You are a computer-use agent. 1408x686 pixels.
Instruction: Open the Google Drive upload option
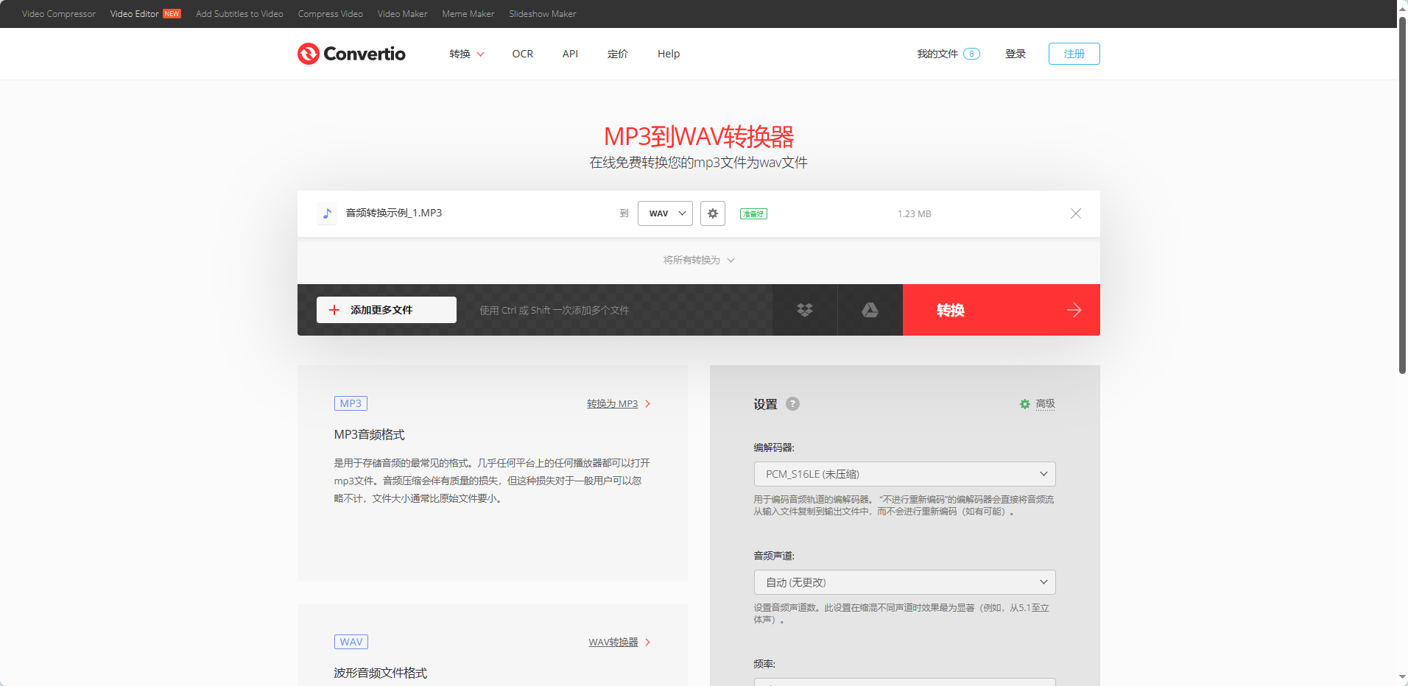click(870, 310)
